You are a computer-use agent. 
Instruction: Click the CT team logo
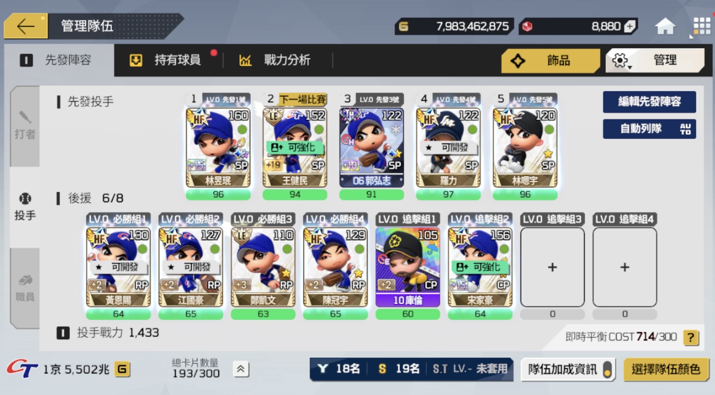click(22, 369)
